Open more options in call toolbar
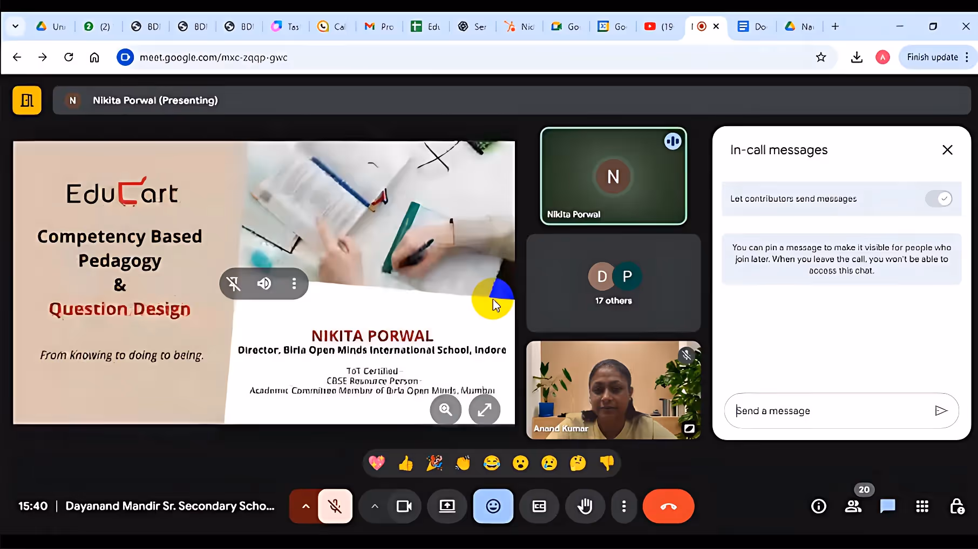978x549 pixels. [624, 506]
